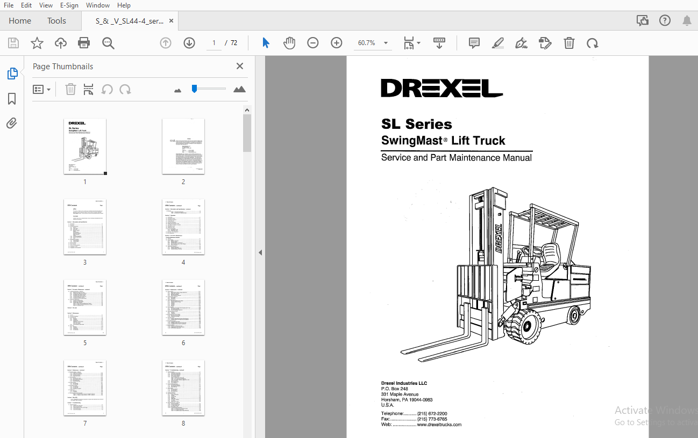
Task: Rotate pages counterclockwise in thumbnails panel
Action: click(107, 90)
